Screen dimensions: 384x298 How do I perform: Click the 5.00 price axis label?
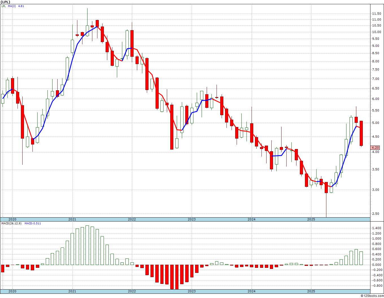coord(376,123)
